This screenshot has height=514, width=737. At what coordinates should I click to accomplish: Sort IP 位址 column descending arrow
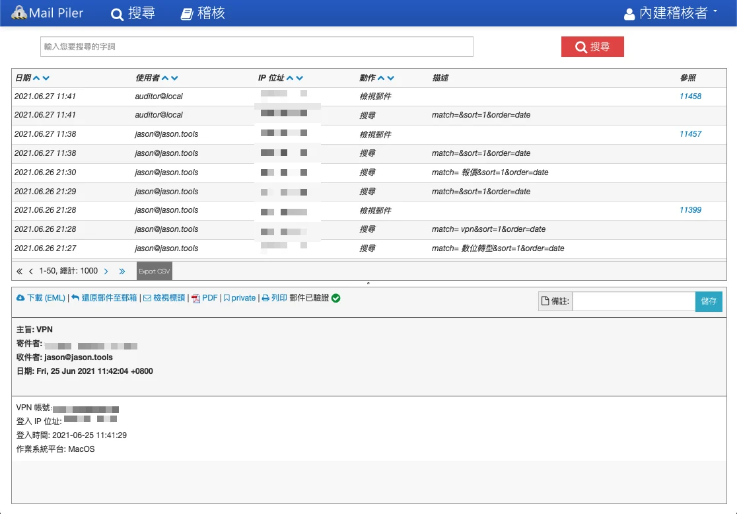pyautogui.click(x=299, y=78)
